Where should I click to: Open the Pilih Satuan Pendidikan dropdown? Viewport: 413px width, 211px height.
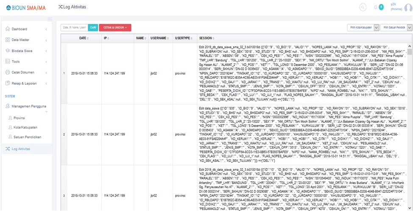pos(396,28)
